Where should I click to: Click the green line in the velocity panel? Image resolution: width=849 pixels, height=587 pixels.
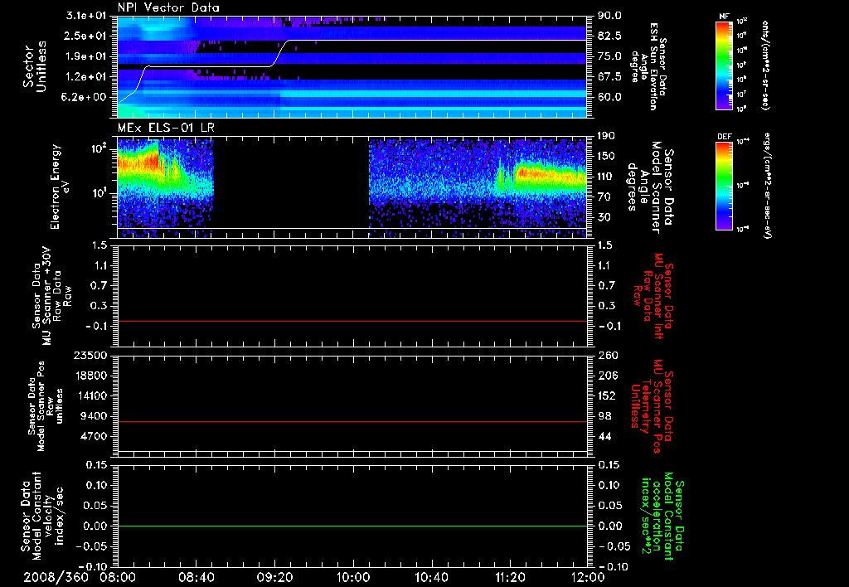352,526
